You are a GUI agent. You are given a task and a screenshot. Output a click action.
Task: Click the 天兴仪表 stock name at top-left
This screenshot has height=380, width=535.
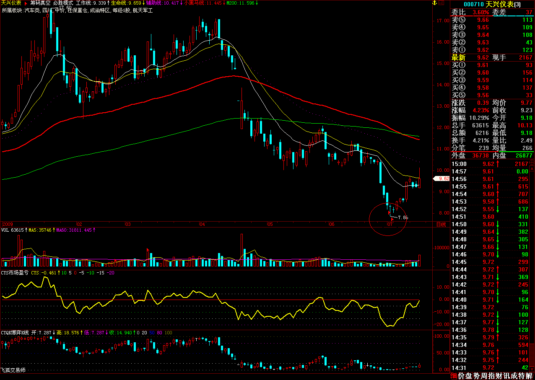pos(11,3)
